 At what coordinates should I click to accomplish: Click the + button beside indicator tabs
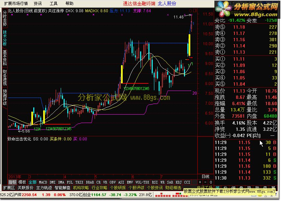pyautogui.click(x=200, y=182)
